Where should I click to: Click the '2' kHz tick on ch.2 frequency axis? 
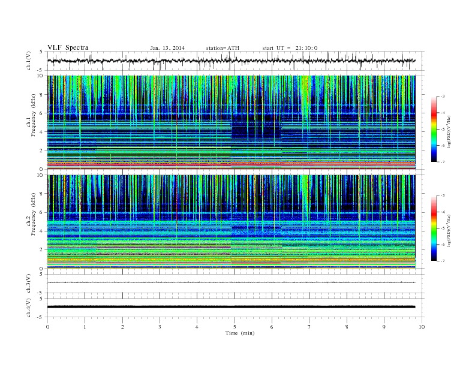[x=41, y=250]
